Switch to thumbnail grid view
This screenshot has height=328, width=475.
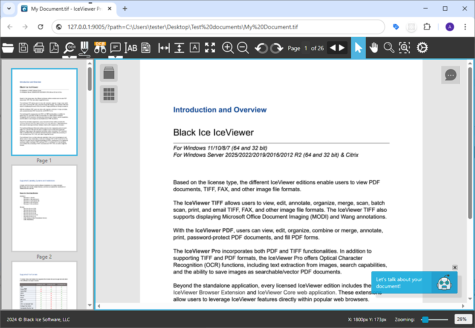[x=109, y=94]
